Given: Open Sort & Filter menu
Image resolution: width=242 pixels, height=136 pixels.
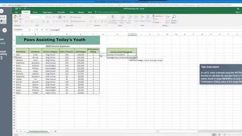Looking at the screenshot, I should click(168, 19).
